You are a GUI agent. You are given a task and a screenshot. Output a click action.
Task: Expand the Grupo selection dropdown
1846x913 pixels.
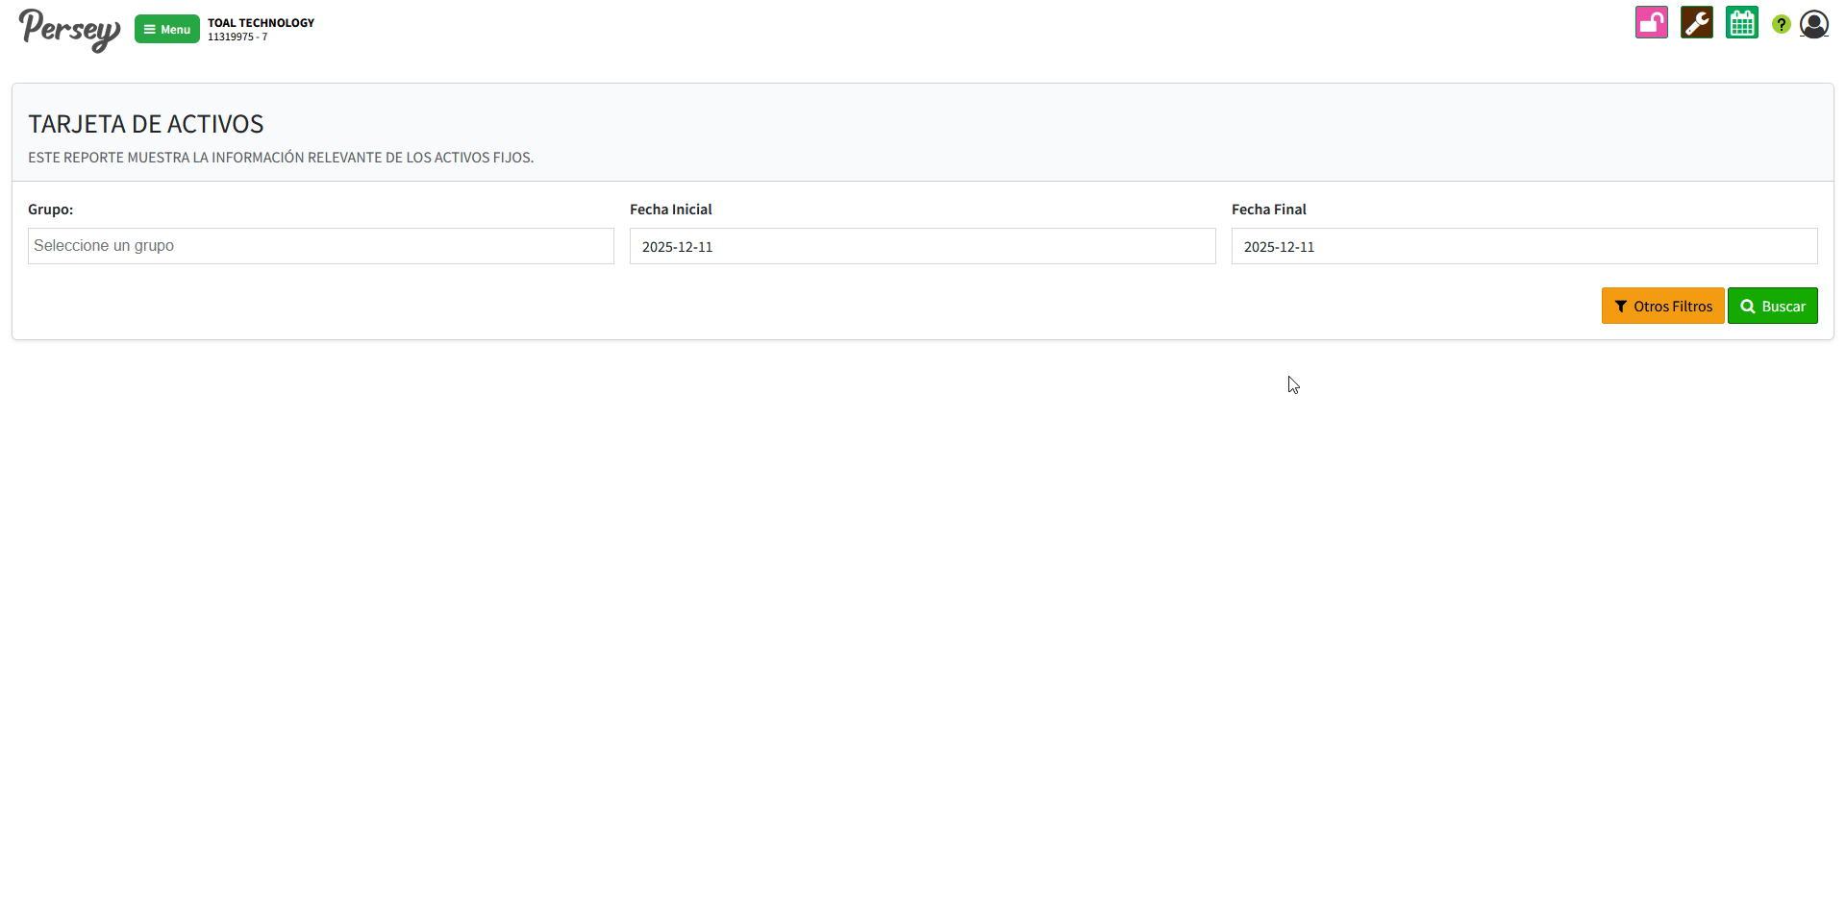[320, 246]
